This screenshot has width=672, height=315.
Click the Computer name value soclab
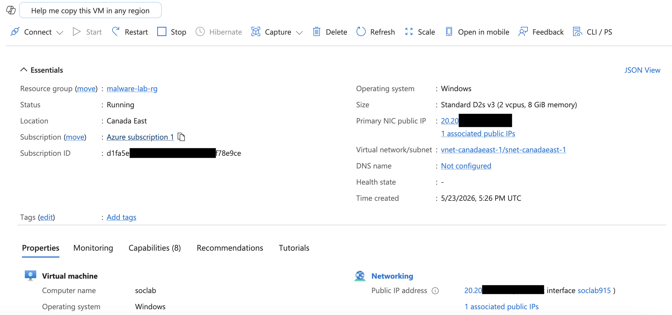[146, 290]
